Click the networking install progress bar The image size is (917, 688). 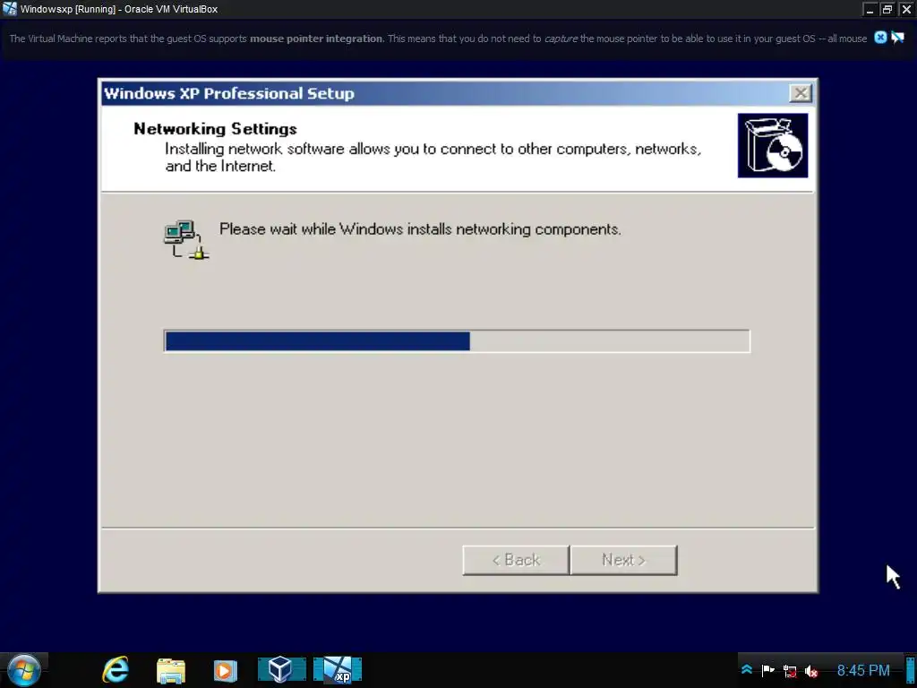[457, 341]
